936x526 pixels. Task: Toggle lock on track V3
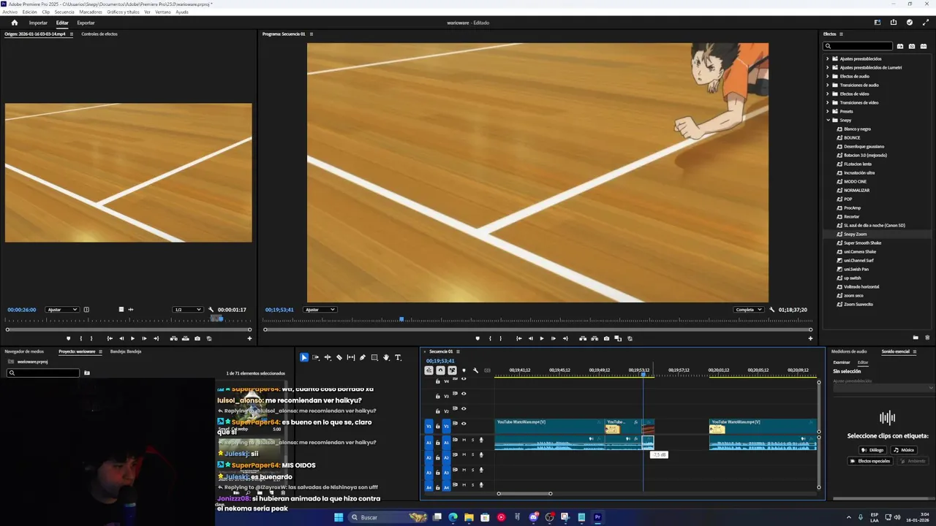click(438, 396)
